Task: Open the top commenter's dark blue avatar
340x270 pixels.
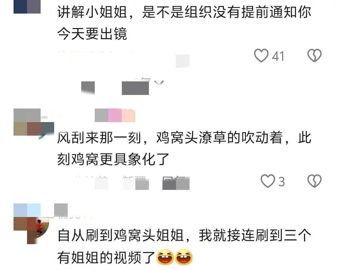Action: point(27,7)
